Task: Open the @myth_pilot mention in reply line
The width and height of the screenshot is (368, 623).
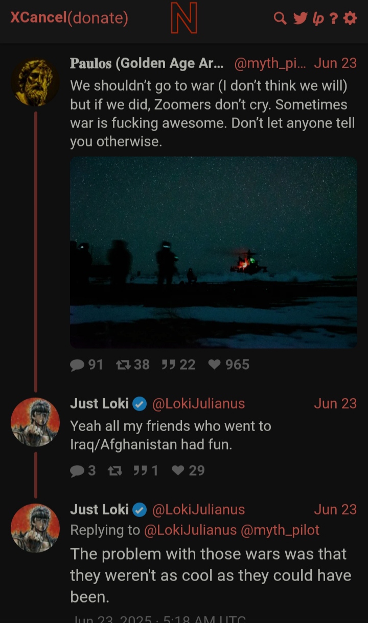Action: (280, 530)
